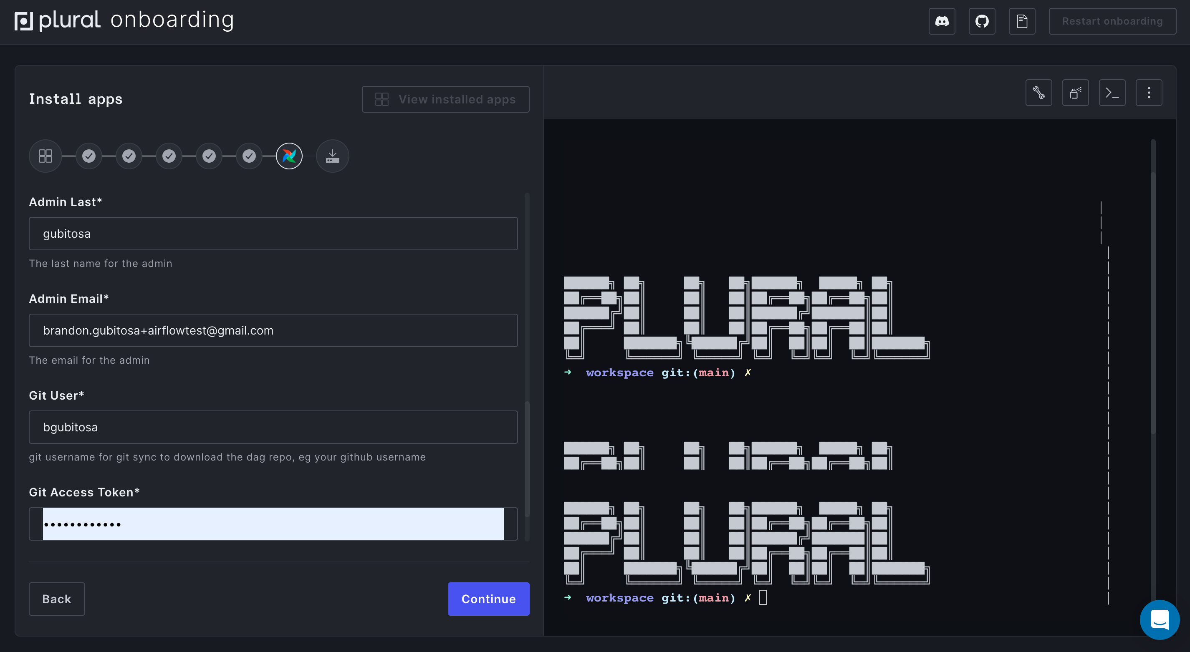
Task: Select the Airflow app step icon
Action: tap(289, 156)
